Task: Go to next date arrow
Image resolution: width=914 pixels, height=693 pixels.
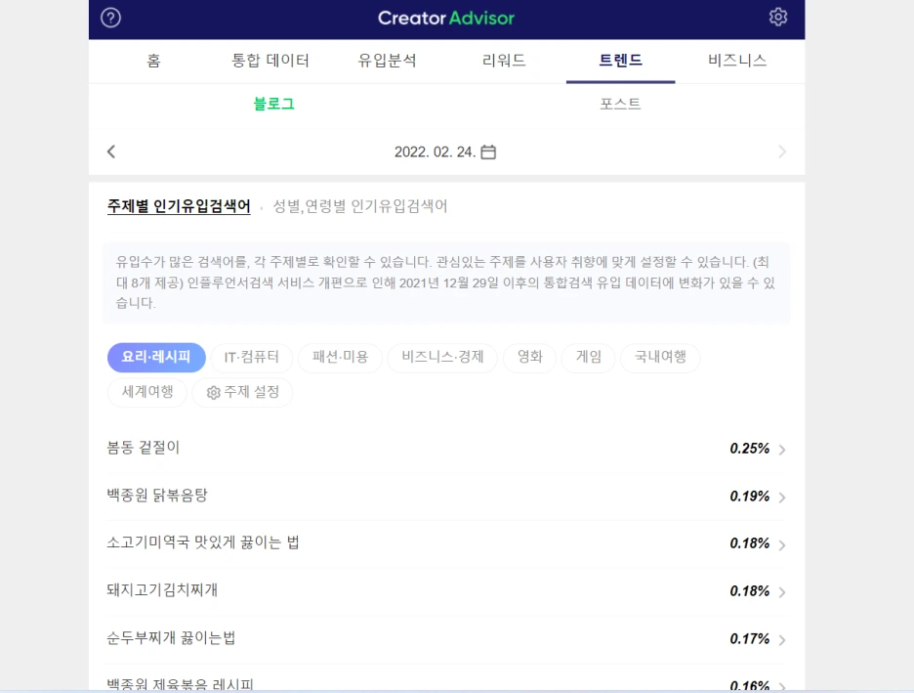Action: (x=782, y=152)
